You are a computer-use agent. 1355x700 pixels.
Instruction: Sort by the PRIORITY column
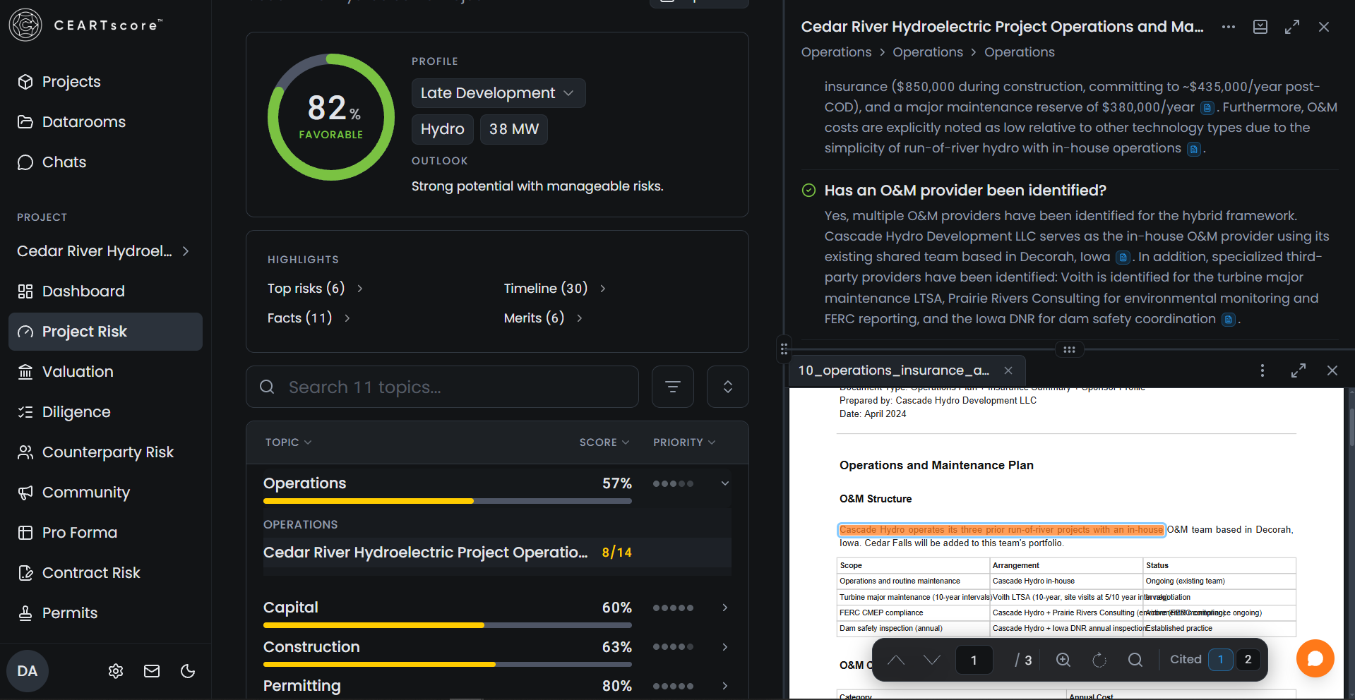(x=684, y=442)
